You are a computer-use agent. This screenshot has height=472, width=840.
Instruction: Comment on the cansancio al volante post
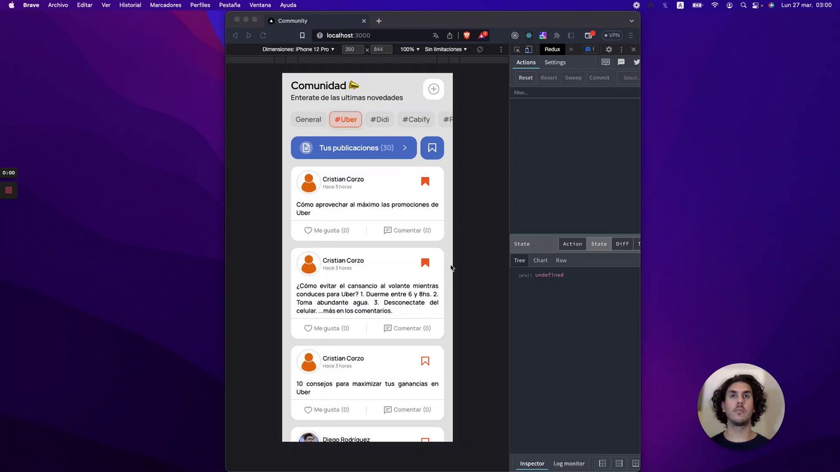tap(407, 328)
